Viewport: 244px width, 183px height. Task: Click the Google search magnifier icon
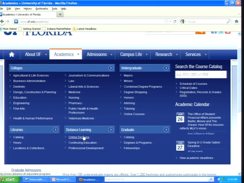coord(229,22)
